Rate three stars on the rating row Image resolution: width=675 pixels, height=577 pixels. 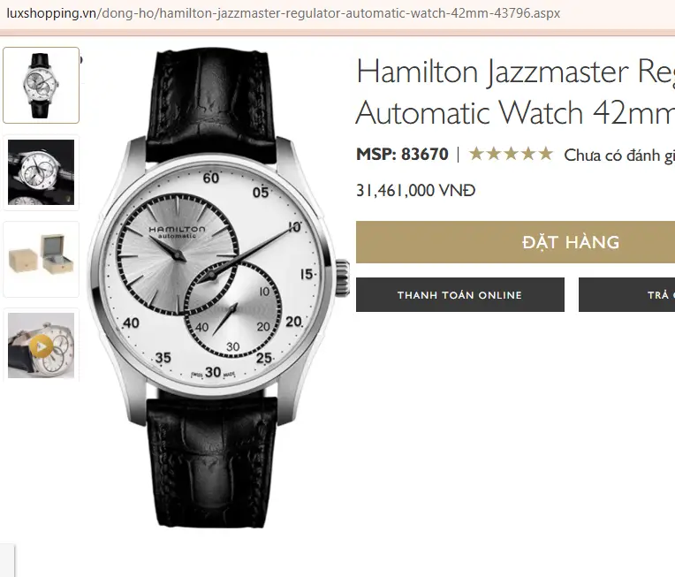pyautogui.click(x=511, y=154)
